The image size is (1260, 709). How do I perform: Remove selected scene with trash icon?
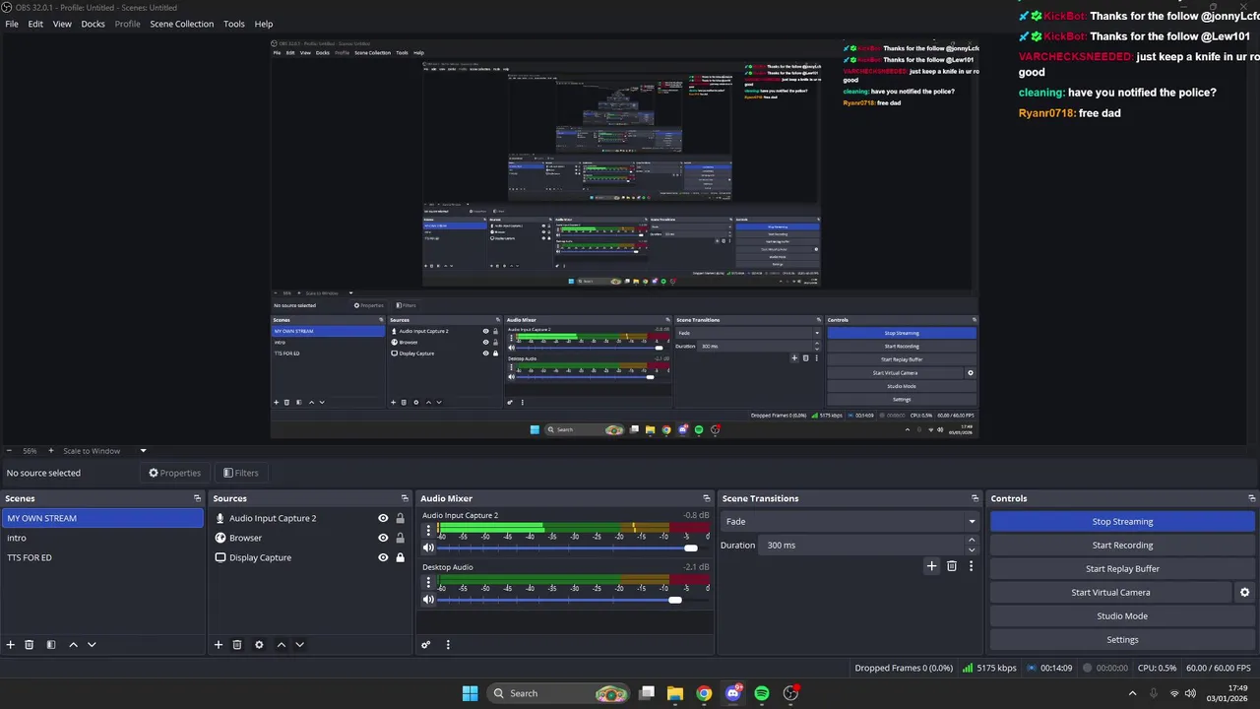click(30, 645)
